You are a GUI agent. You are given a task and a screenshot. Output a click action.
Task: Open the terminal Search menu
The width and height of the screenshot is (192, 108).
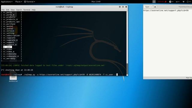coord(19,10)
